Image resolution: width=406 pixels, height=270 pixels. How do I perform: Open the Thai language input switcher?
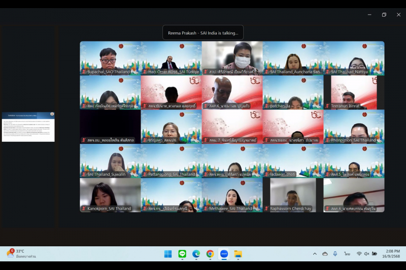(x=347, y=254)
